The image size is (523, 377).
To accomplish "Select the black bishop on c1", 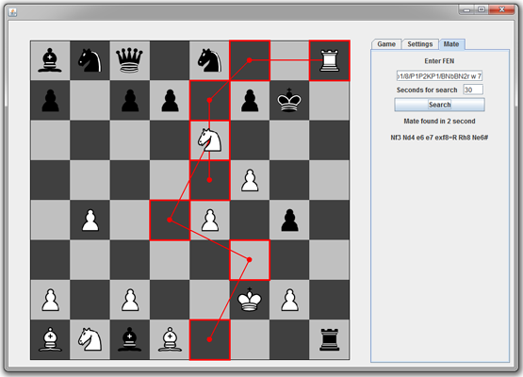I will [129, 339].
